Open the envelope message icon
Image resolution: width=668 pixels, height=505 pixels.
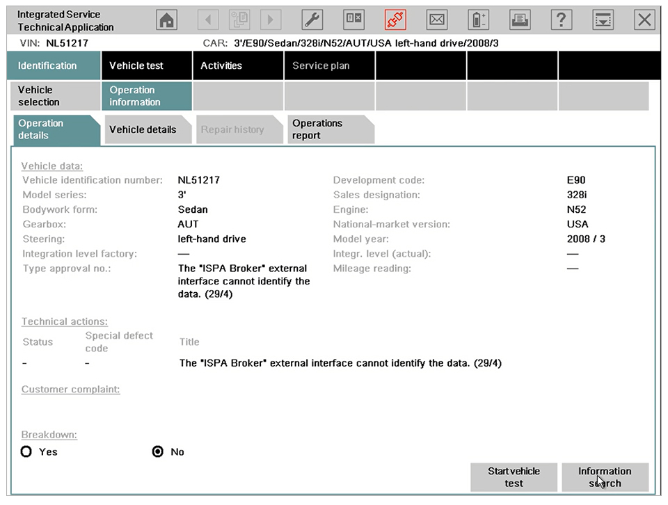[436, 20]
